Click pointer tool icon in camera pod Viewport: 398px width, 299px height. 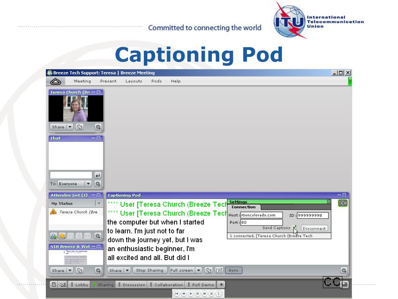[x=80, y=127]
